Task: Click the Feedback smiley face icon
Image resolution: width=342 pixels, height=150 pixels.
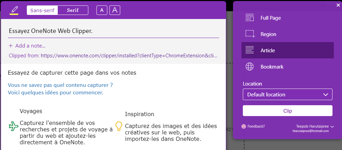Action: tap(244, 126)
